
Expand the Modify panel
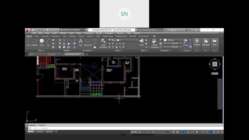click(x=67, y=51)
